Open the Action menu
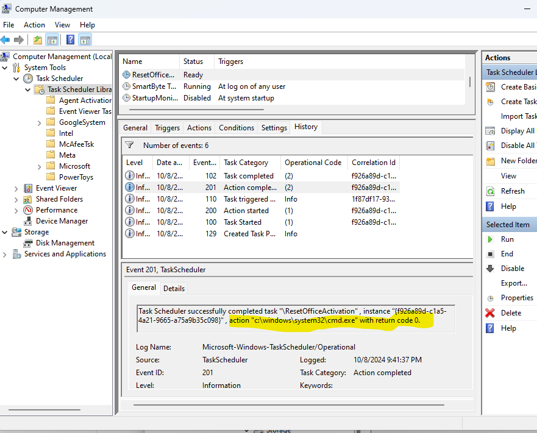 coord(34,25)
